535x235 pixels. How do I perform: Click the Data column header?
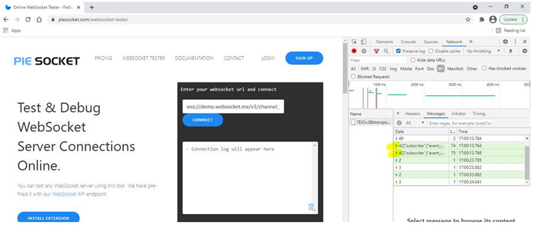421,132
